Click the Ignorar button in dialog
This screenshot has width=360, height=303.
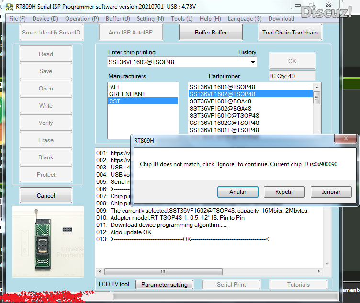(331, 191)
